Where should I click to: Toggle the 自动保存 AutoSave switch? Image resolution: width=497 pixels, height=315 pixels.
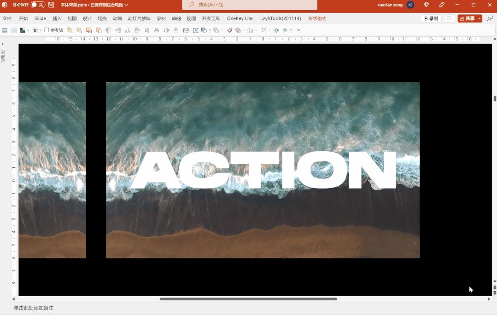[38, 5]
